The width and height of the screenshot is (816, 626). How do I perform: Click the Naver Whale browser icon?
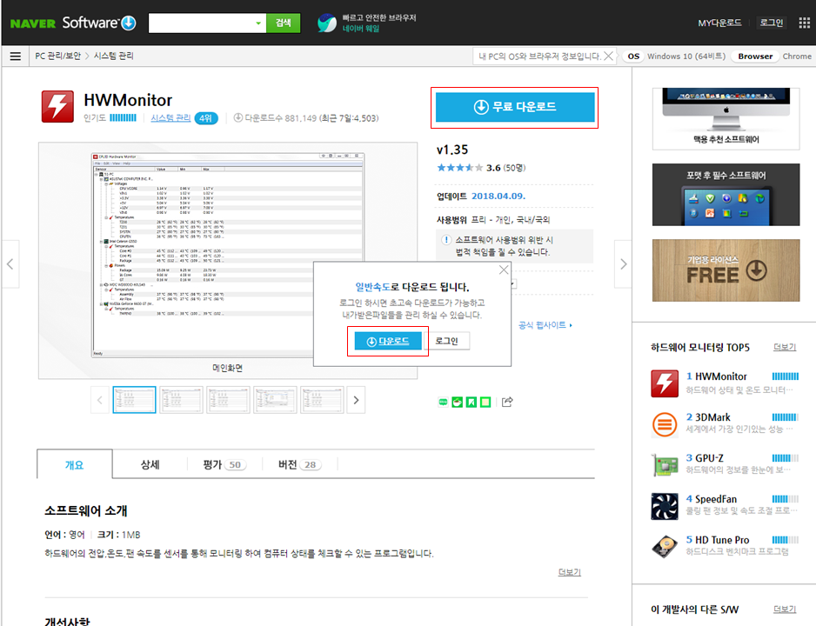click(327, 23)
